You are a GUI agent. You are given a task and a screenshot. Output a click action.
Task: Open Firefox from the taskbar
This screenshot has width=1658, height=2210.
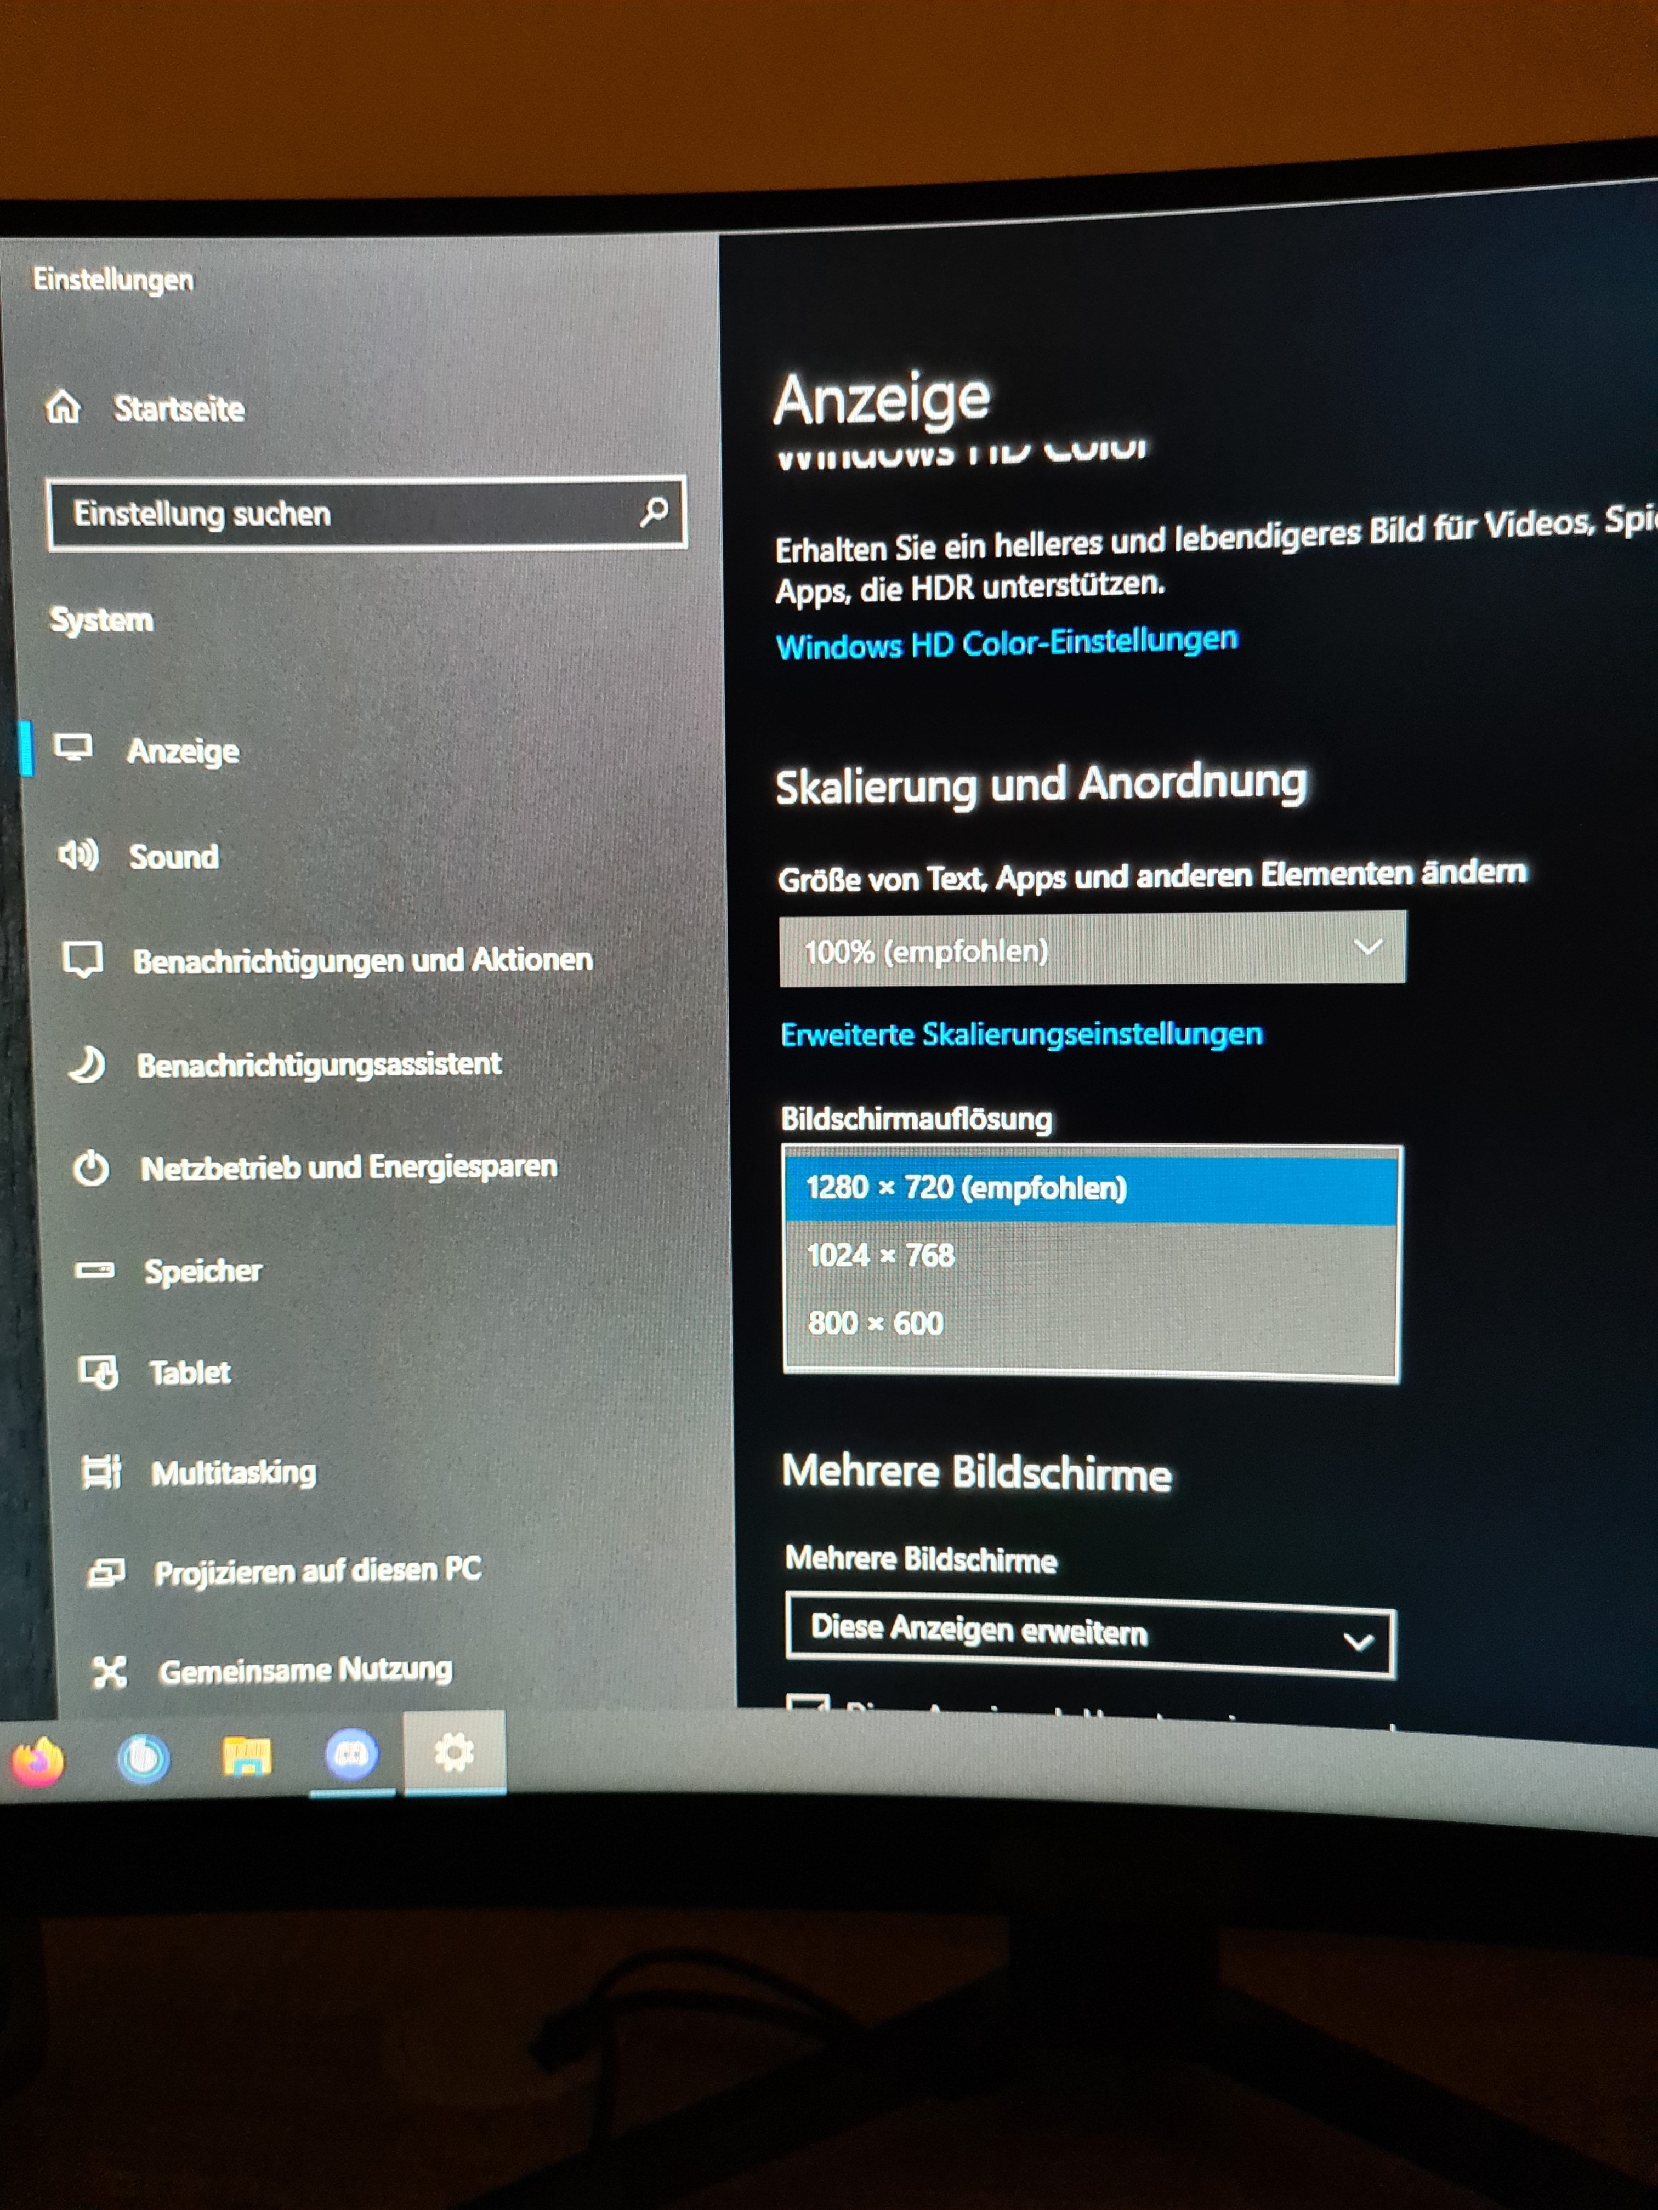tap(38, 1761)
